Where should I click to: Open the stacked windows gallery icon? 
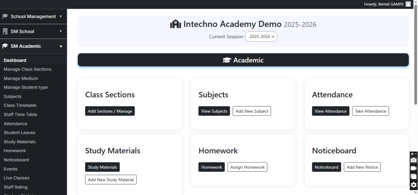414,177
